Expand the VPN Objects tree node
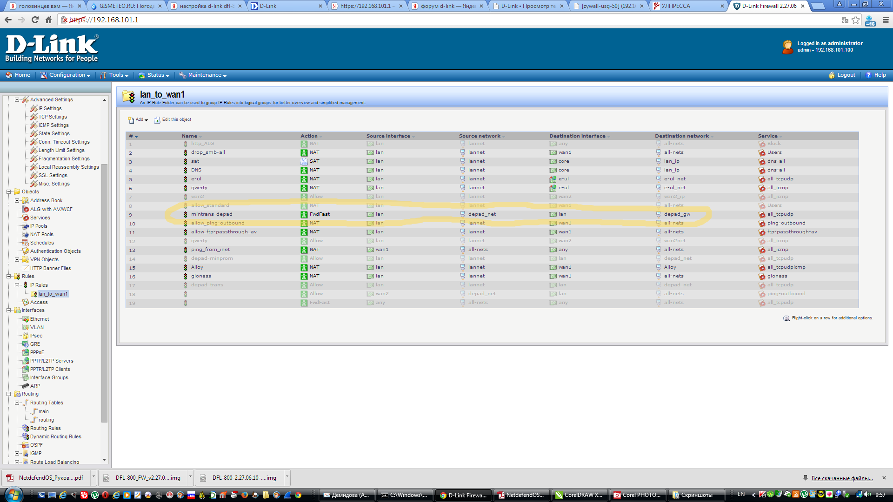Viewport: 893px width, 502px height. tap(17, 259)
